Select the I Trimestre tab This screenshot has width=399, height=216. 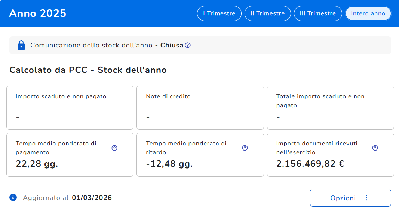(x=219, y=13)
